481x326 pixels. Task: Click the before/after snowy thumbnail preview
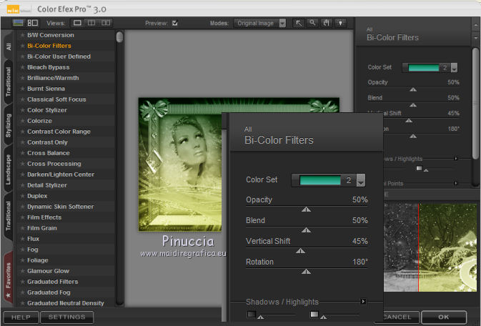click(430, 247)
